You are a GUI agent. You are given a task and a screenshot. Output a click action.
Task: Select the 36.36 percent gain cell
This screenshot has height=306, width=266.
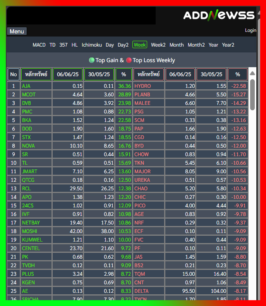[124, 86]
